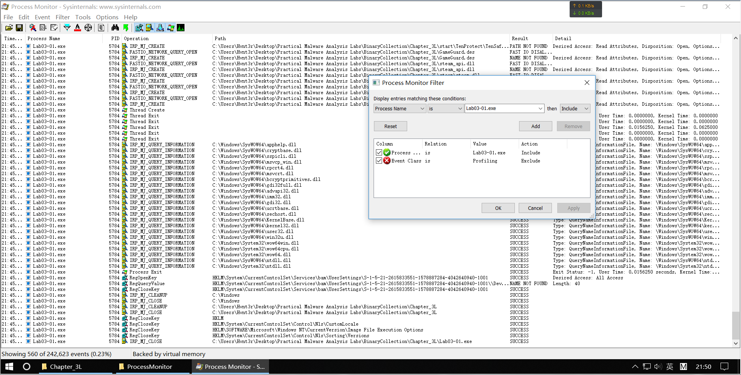The image size is (741, 375).
Task: Uncheck the Event Class Profiling filter rule
Action: pos(379,161)
